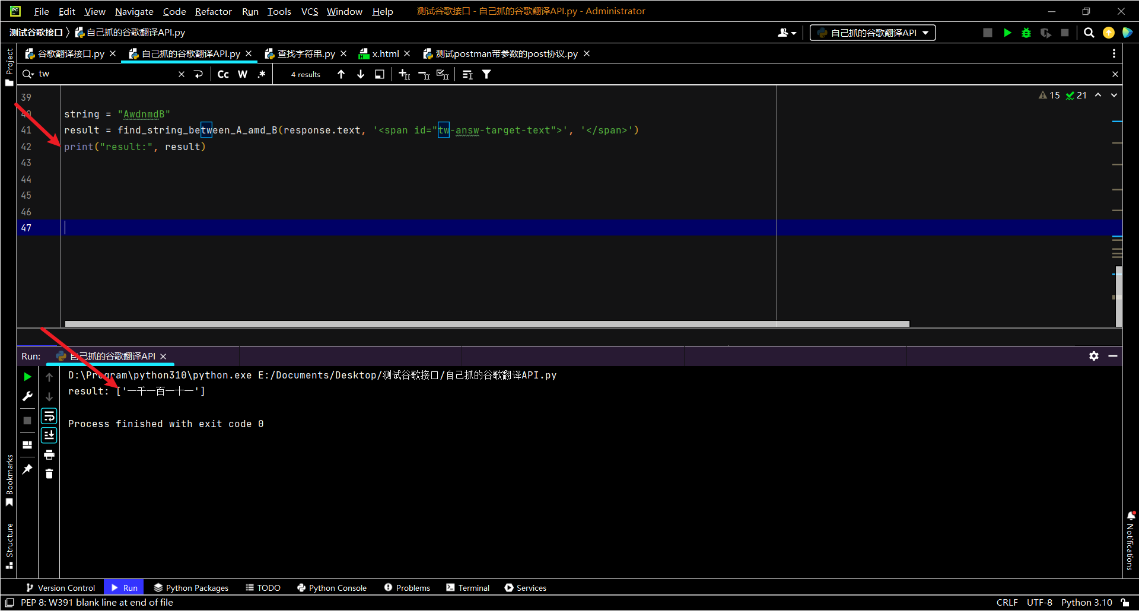Image resolution: width=1139 pixels, height=611 pixels.
Task: Go to next search occurrence arrow
Action: pos(361,75)
